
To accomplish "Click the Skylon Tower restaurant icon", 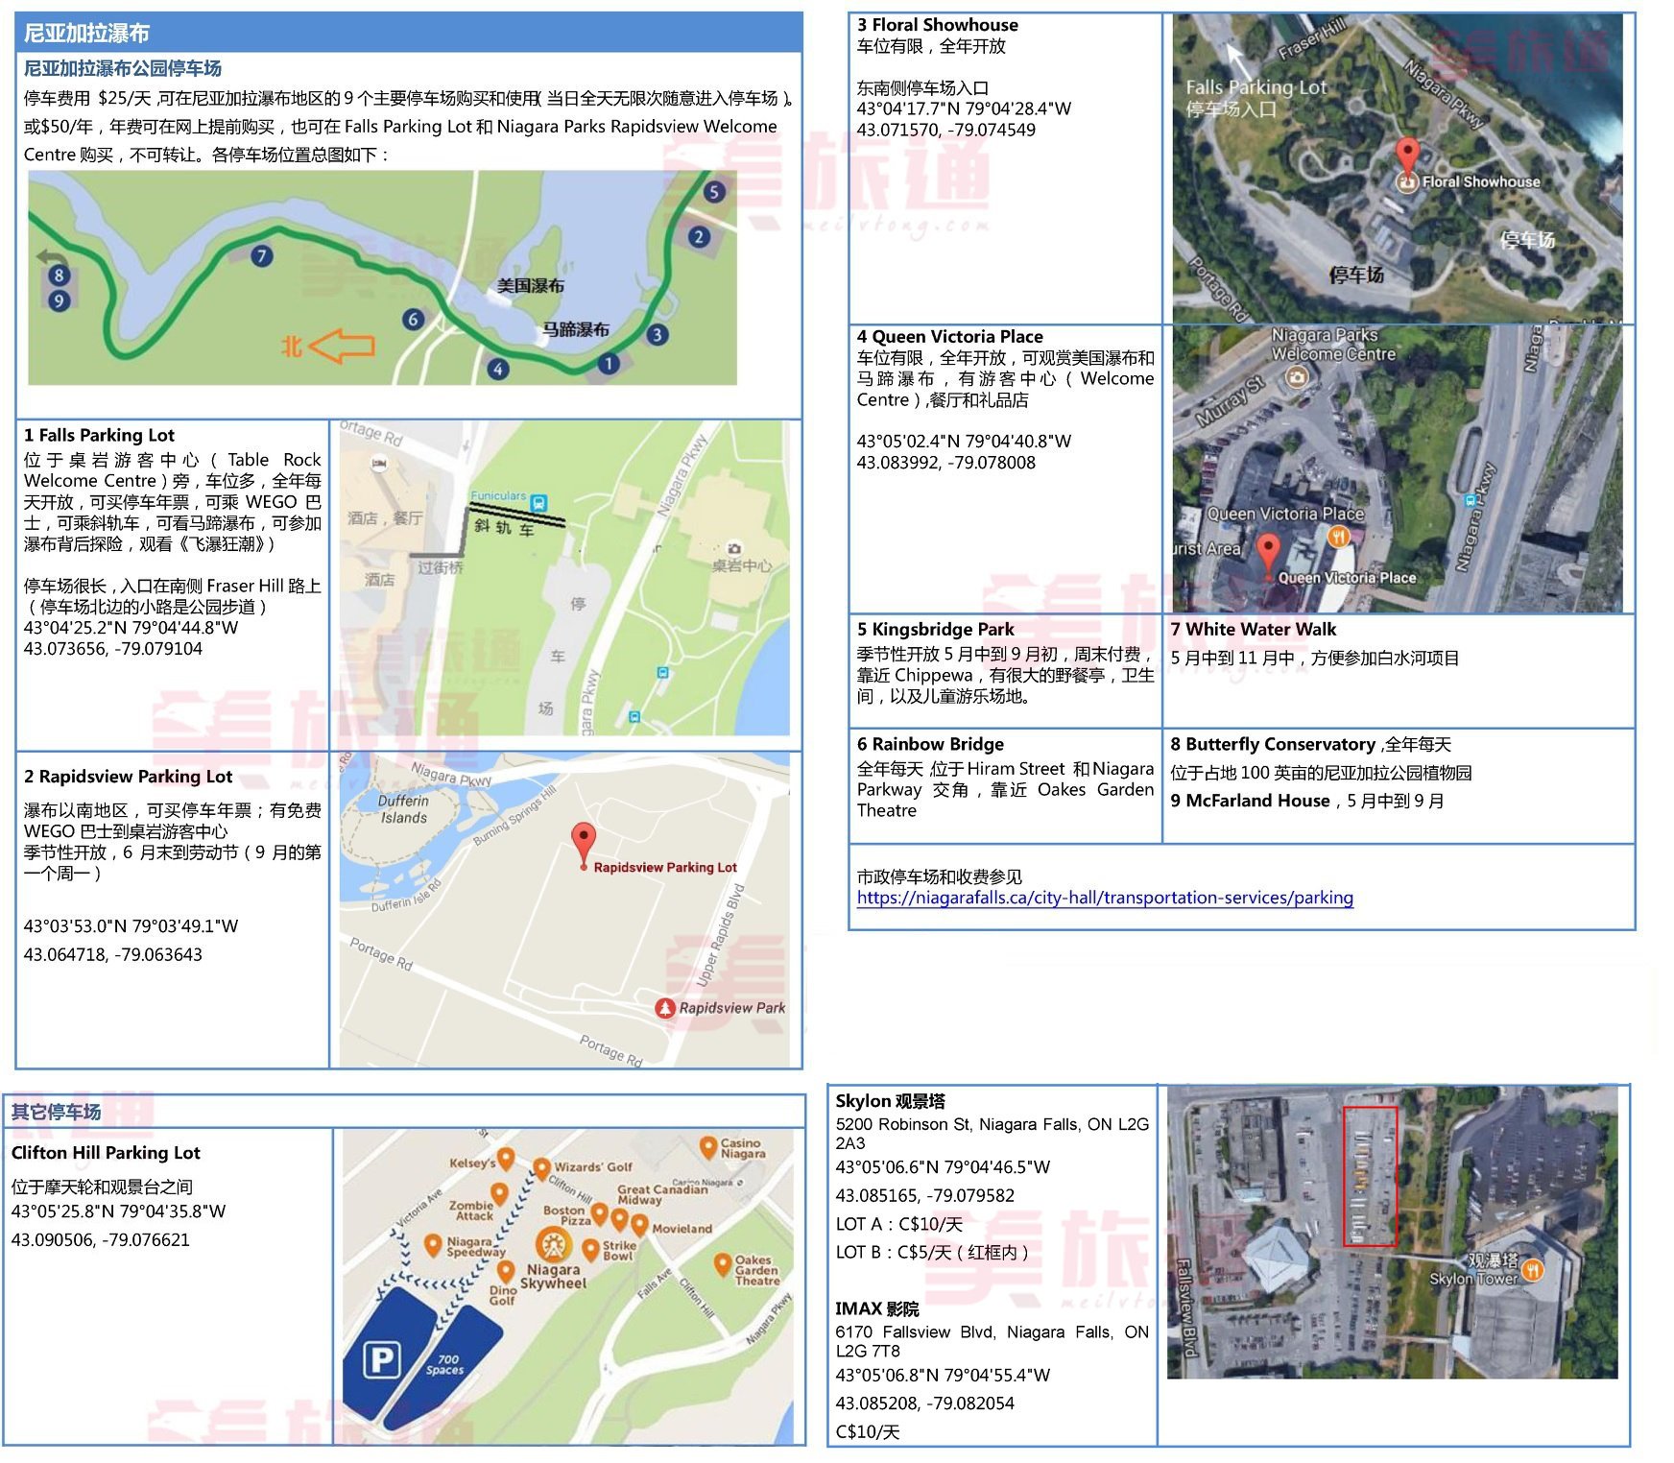I will [x=1533, y=1270].
